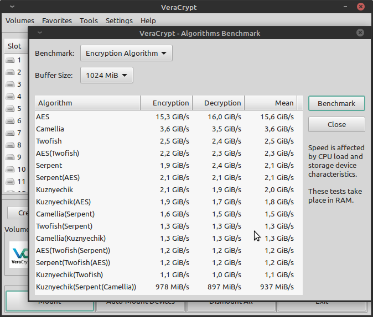Select the Kuznyechik(Serpent(Camellia)) row
This screenshot has height=317, width=373.
pyautogui.click(x=169, y=287)
